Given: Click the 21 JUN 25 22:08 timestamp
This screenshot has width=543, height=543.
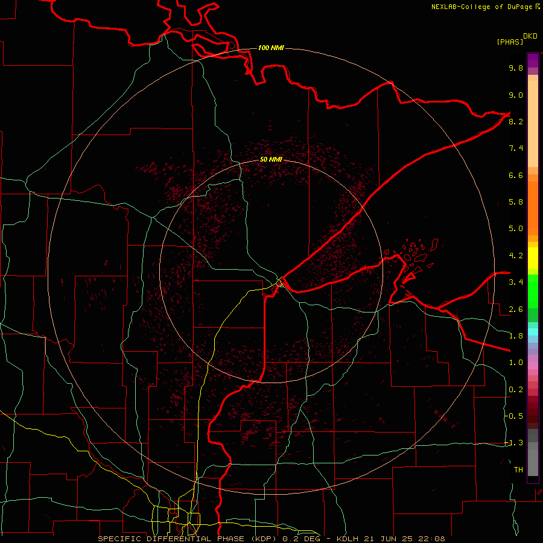Looking at the screenshot, I should point(405,539).
